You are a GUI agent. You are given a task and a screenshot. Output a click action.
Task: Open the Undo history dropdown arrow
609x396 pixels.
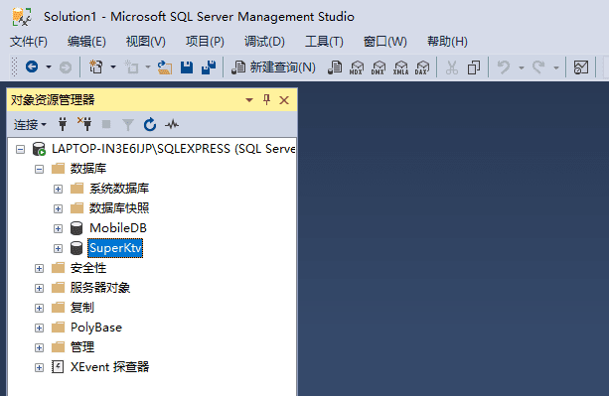[x=522, y=67]
